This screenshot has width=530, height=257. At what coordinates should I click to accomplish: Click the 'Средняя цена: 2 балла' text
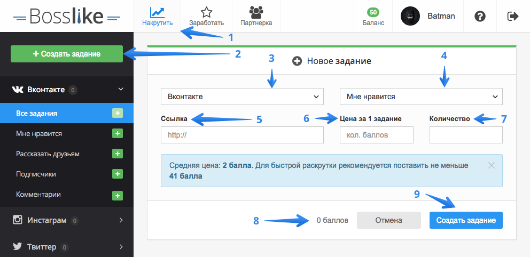pyautogui.click(x=211, y=166)
